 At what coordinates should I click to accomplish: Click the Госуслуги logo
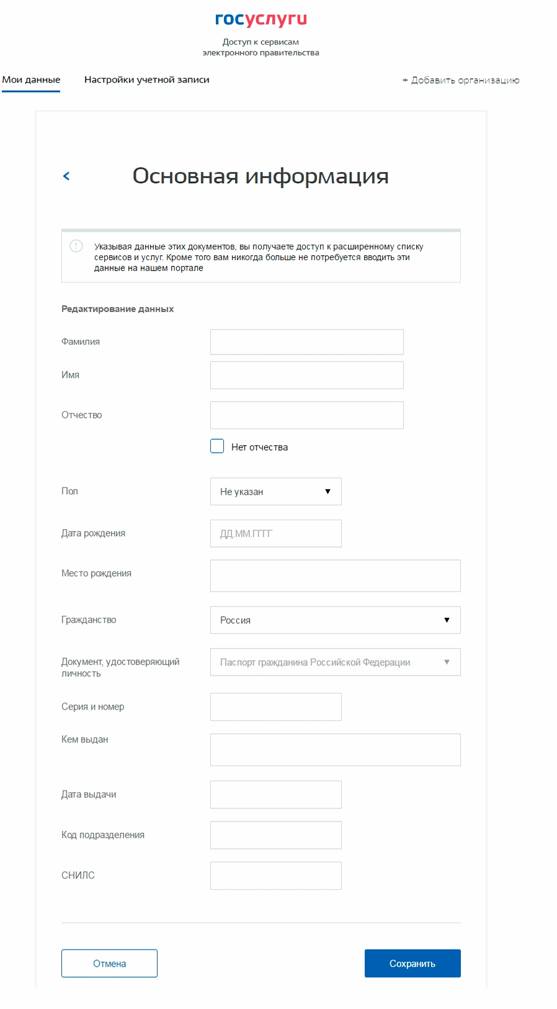tap(261, 20)
